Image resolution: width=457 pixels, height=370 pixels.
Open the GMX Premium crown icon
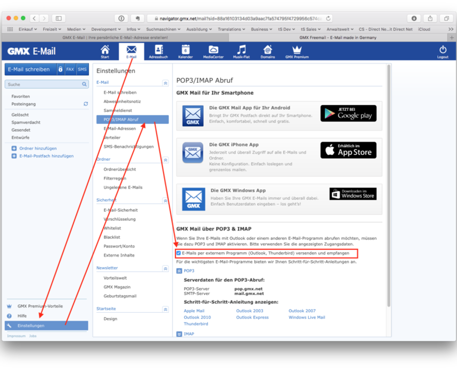[x=297, y=50]
